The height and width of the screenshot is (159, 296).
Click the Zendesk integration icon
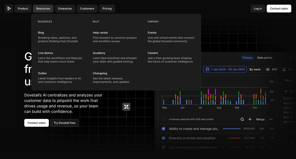point(126,106)
